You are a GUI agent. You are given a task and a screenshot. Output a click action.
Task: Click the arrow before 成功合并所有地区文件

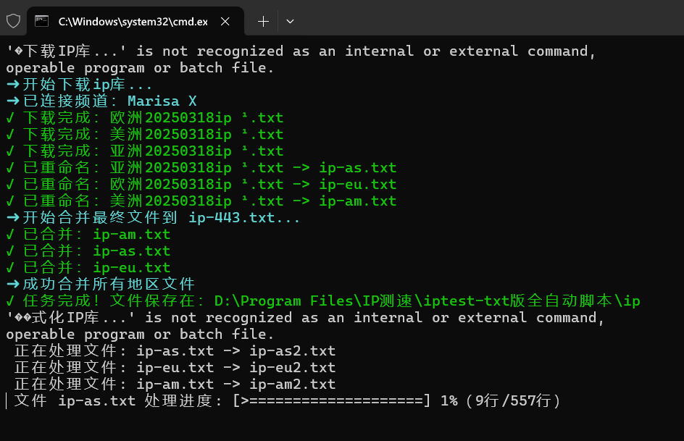tap(13, 284)
